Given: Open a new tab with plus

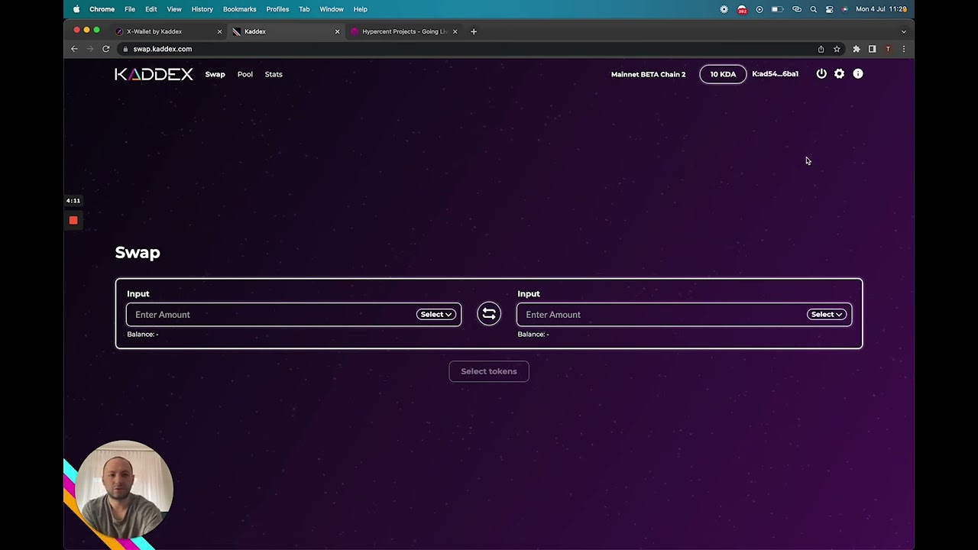Looking at the screenshot, I should pyautogui.click(x=474, y=31).
